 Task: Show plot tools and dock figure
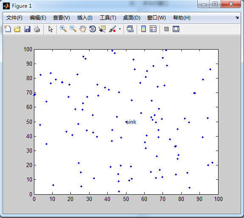pyautogui.click(x=176, y=29)
